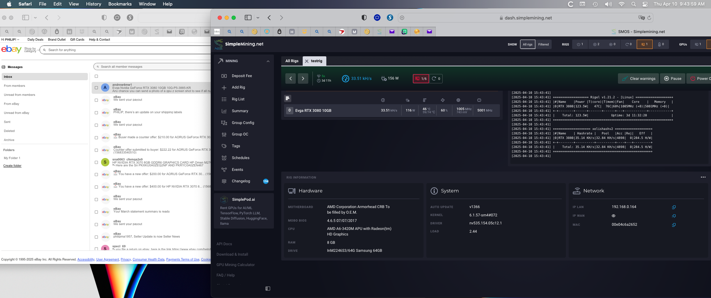Click the Clear warnings button
Viewport: 711px width, 298px height.
point(638,78)
